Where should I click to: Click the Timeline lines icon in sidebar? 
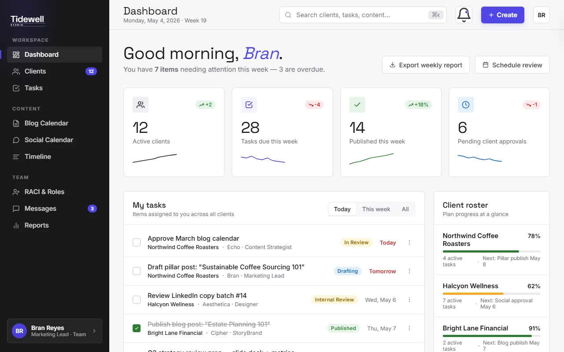click(x=16, y=157)
